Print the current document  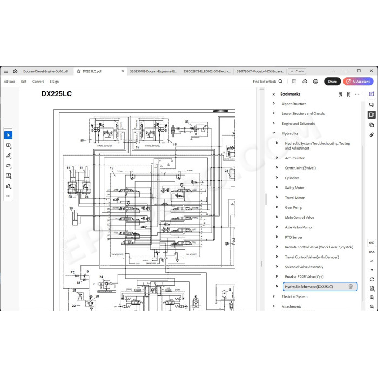click(315, 82)
